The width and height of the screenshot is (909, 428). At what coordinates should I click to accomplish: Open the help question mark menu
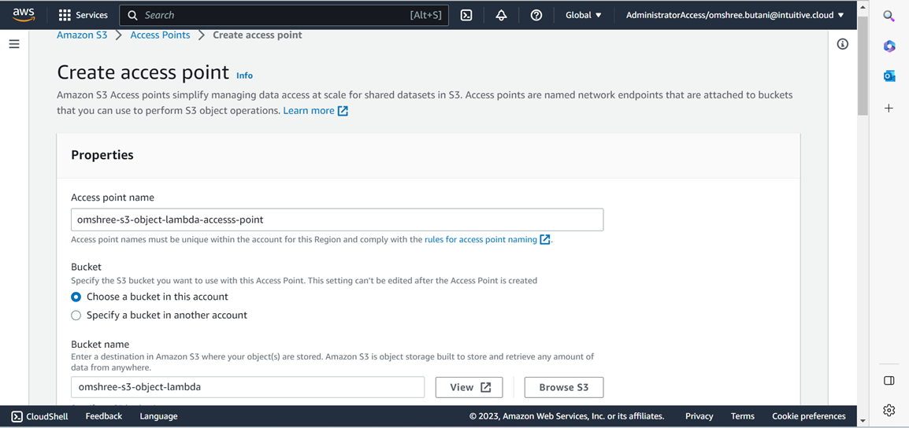click(x=536, y=15)
